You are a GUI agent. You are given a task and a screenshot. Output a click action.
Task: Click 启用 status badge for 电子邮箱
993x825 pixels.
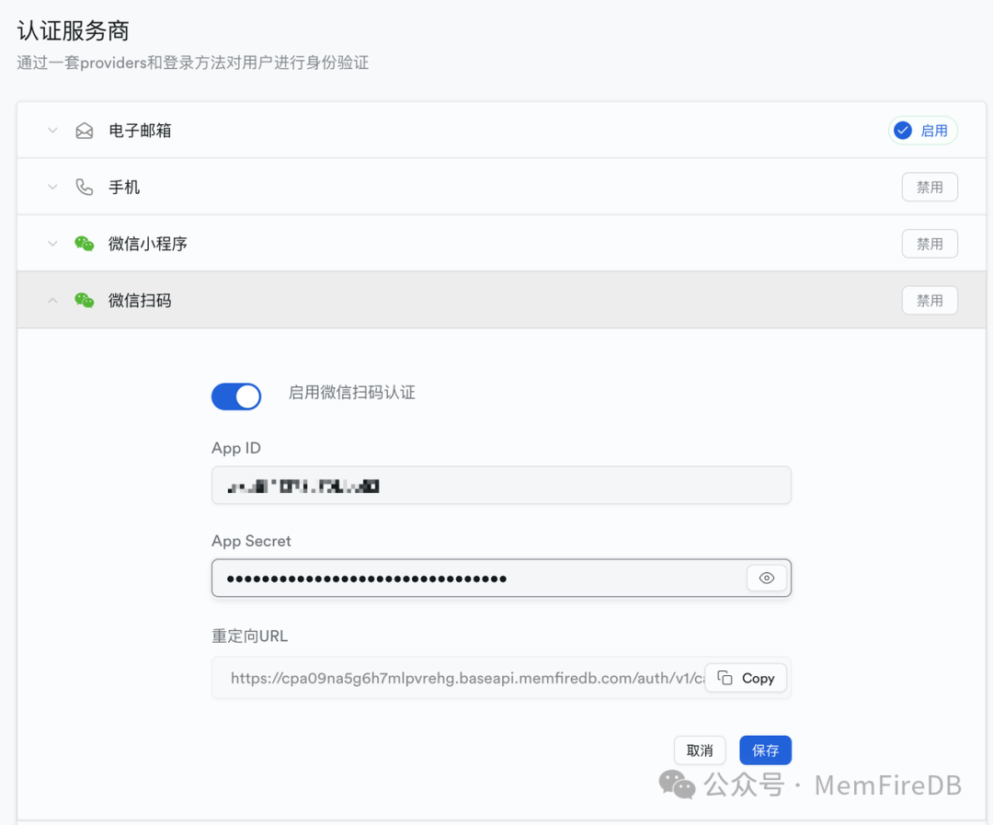pyautogui.click(x=923, y=131)
